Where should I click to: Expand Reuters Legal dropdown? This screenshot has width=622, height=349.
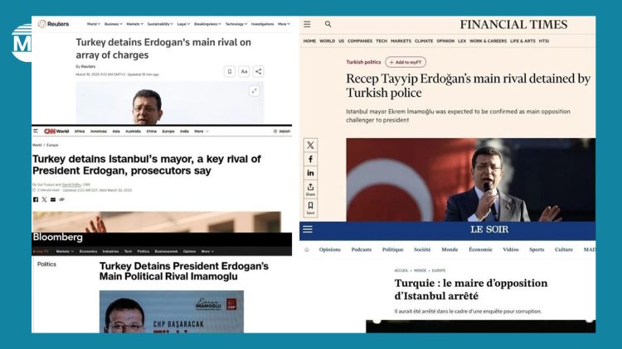click(x=183, y=24)
